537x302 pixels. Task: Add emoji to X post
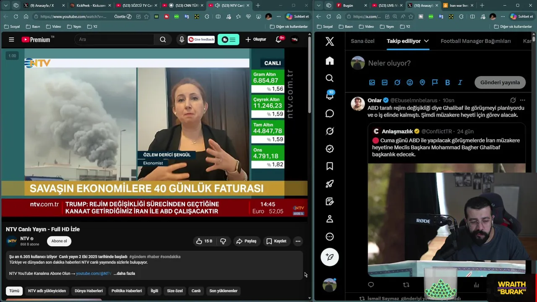coord(410,83)
